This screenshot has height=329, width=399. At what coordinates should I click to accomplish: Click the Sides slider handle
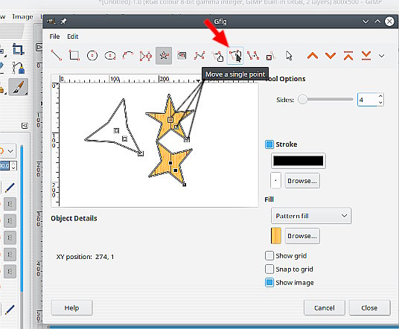[x=302, y=100]
